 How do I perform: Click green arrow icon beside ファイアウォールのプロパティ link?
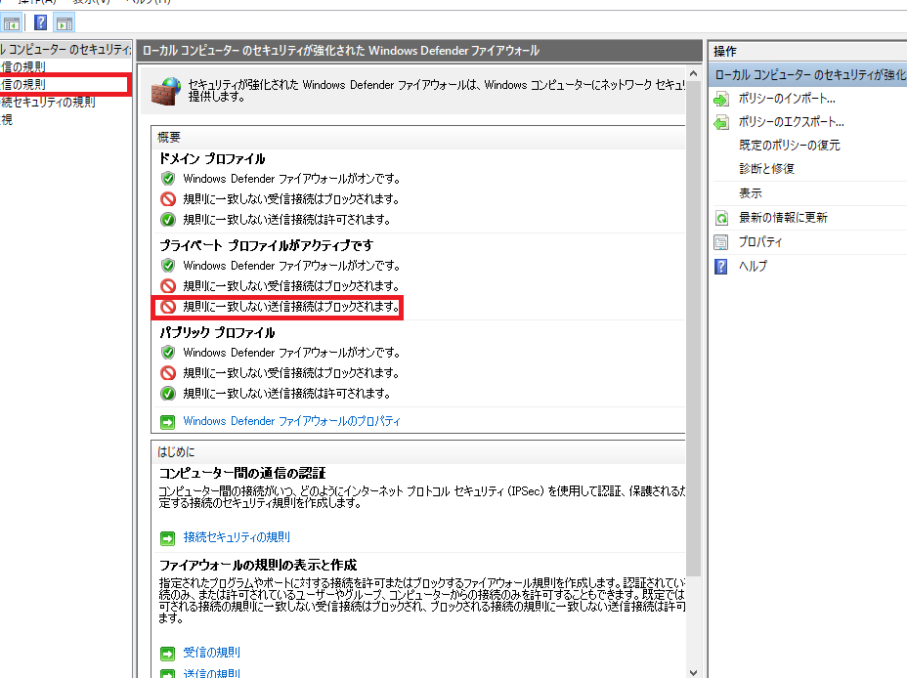pyautogui.click(x=167, y=422)
